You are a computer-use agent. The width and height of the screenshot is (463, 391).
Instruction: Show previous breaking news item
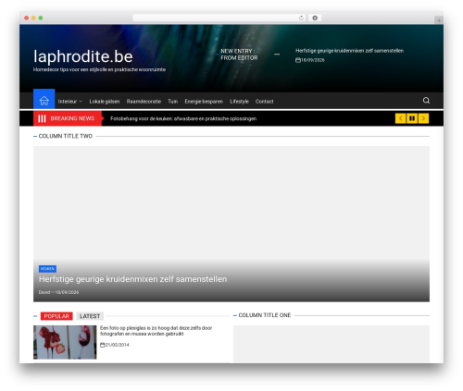(x=400, y=118)
